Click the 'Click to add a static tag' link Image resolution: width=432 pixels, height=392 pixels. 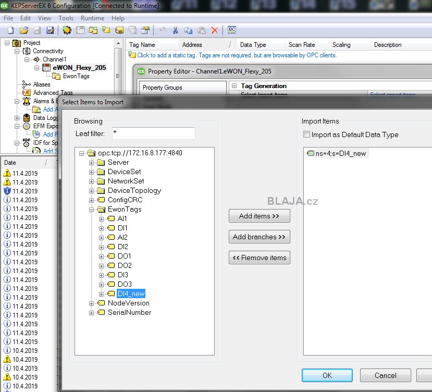point(237,55)
